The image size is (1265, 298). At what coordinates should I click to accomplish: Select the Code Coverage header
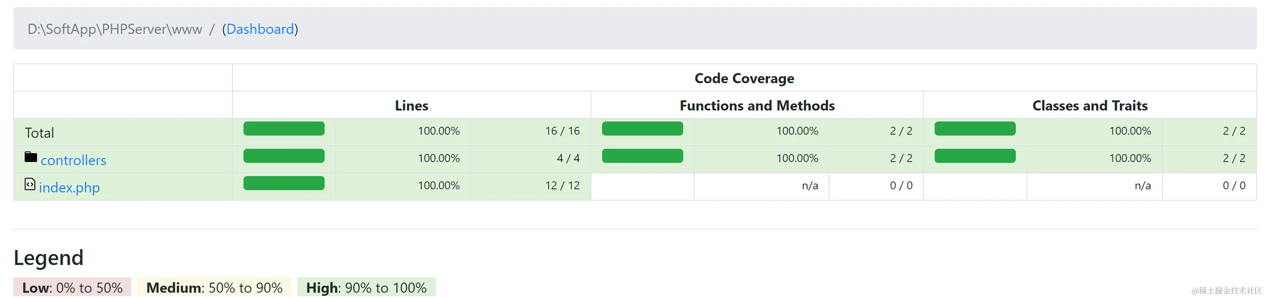(x=744, y=78)
